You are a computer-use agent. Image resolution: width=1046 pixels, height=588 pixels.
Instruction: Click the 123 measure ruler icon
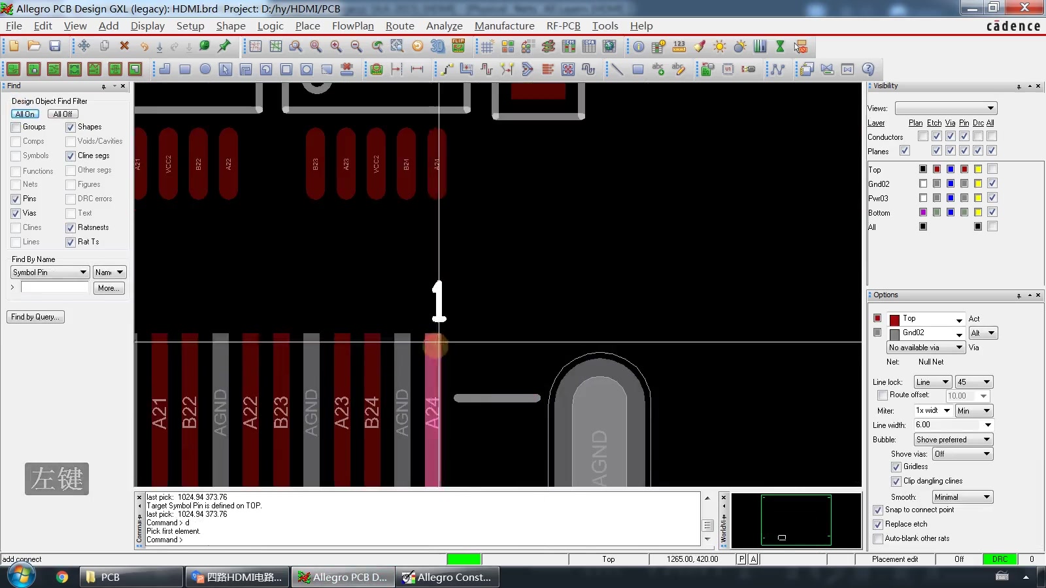point(679,46)
